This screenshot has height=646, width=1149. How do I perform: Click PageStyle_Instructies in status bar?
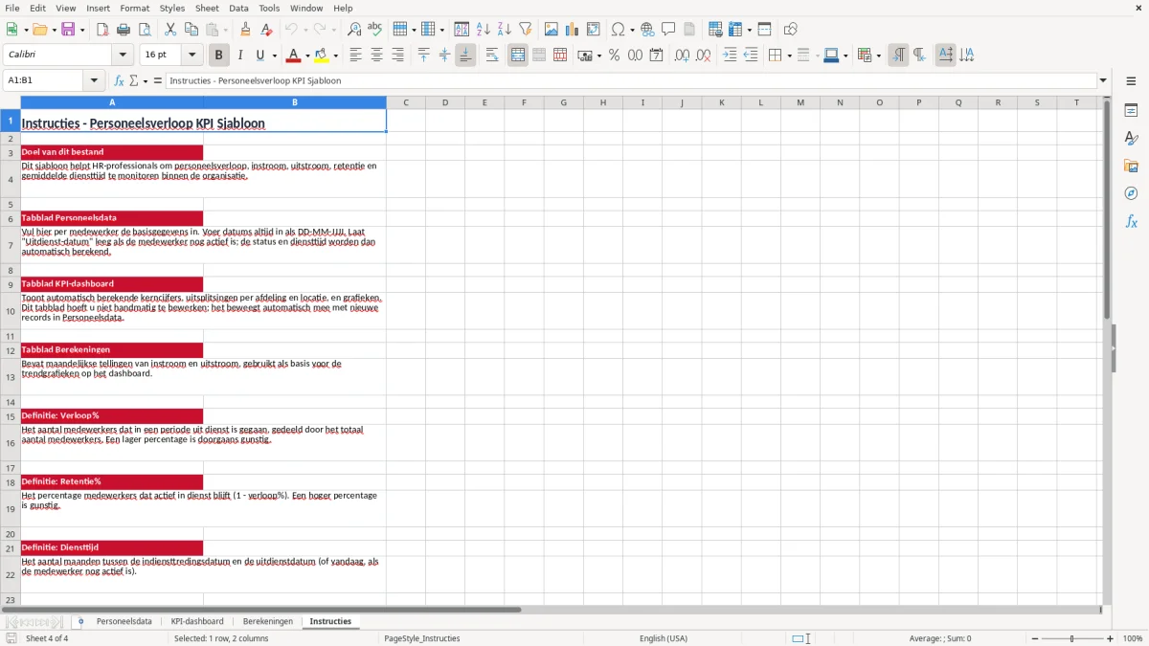(422, 638)
